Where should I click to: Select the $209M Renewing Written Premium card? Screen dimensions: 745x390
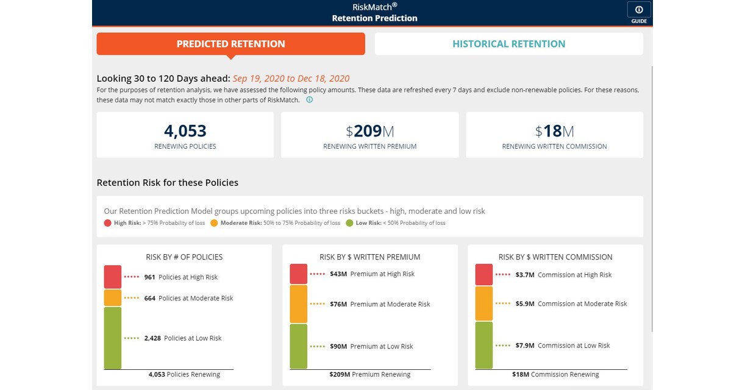(369, 135)
